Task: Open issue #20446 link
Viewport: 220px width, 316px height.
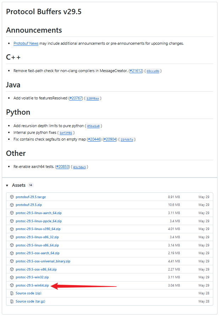Action: pyautogui.click(x=94, y=140)
